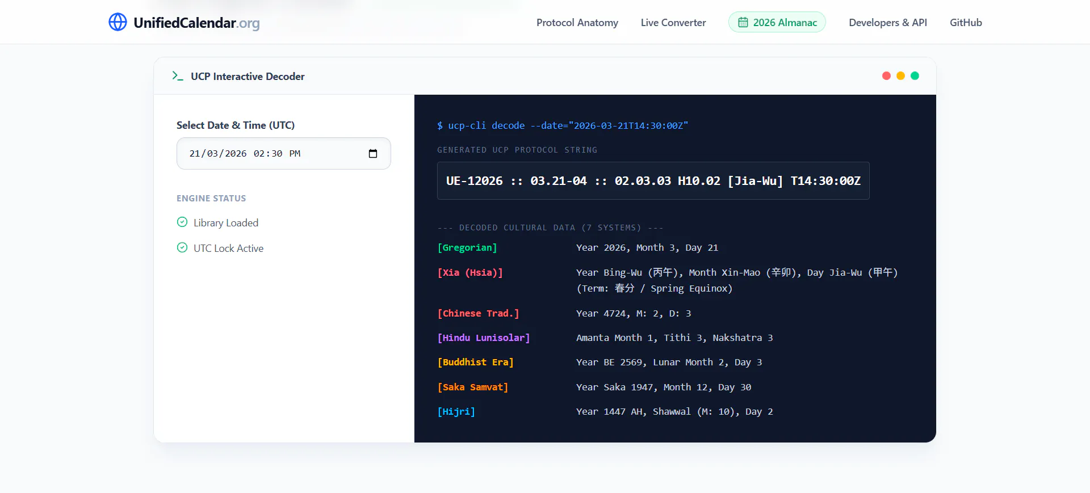Open Developers & API section

tap(887, 23)
